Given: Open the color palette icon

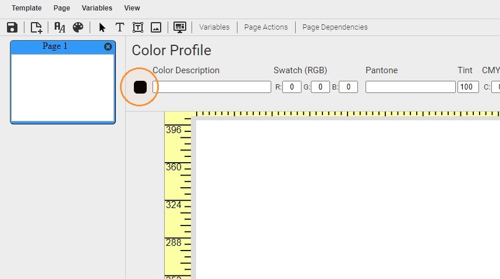Looking at the screenshot, I should (x=78, y=27).
